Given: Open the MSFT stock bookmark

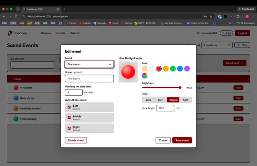Looking at the screenshot, I should point(145,23).
